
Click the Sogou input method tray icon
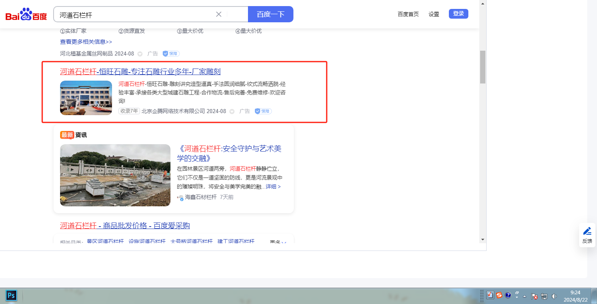(x=499, y=295)
